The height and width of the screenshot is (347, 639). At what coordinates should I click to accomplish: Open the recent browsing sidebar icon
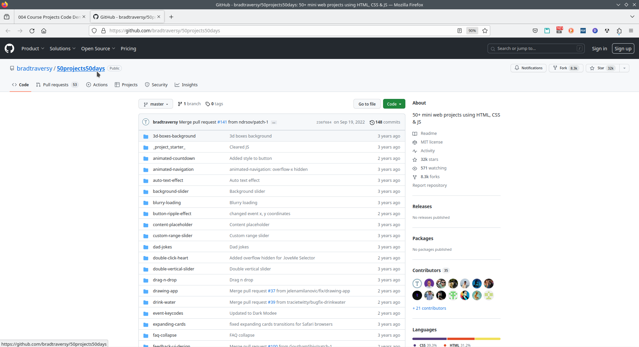7,17
